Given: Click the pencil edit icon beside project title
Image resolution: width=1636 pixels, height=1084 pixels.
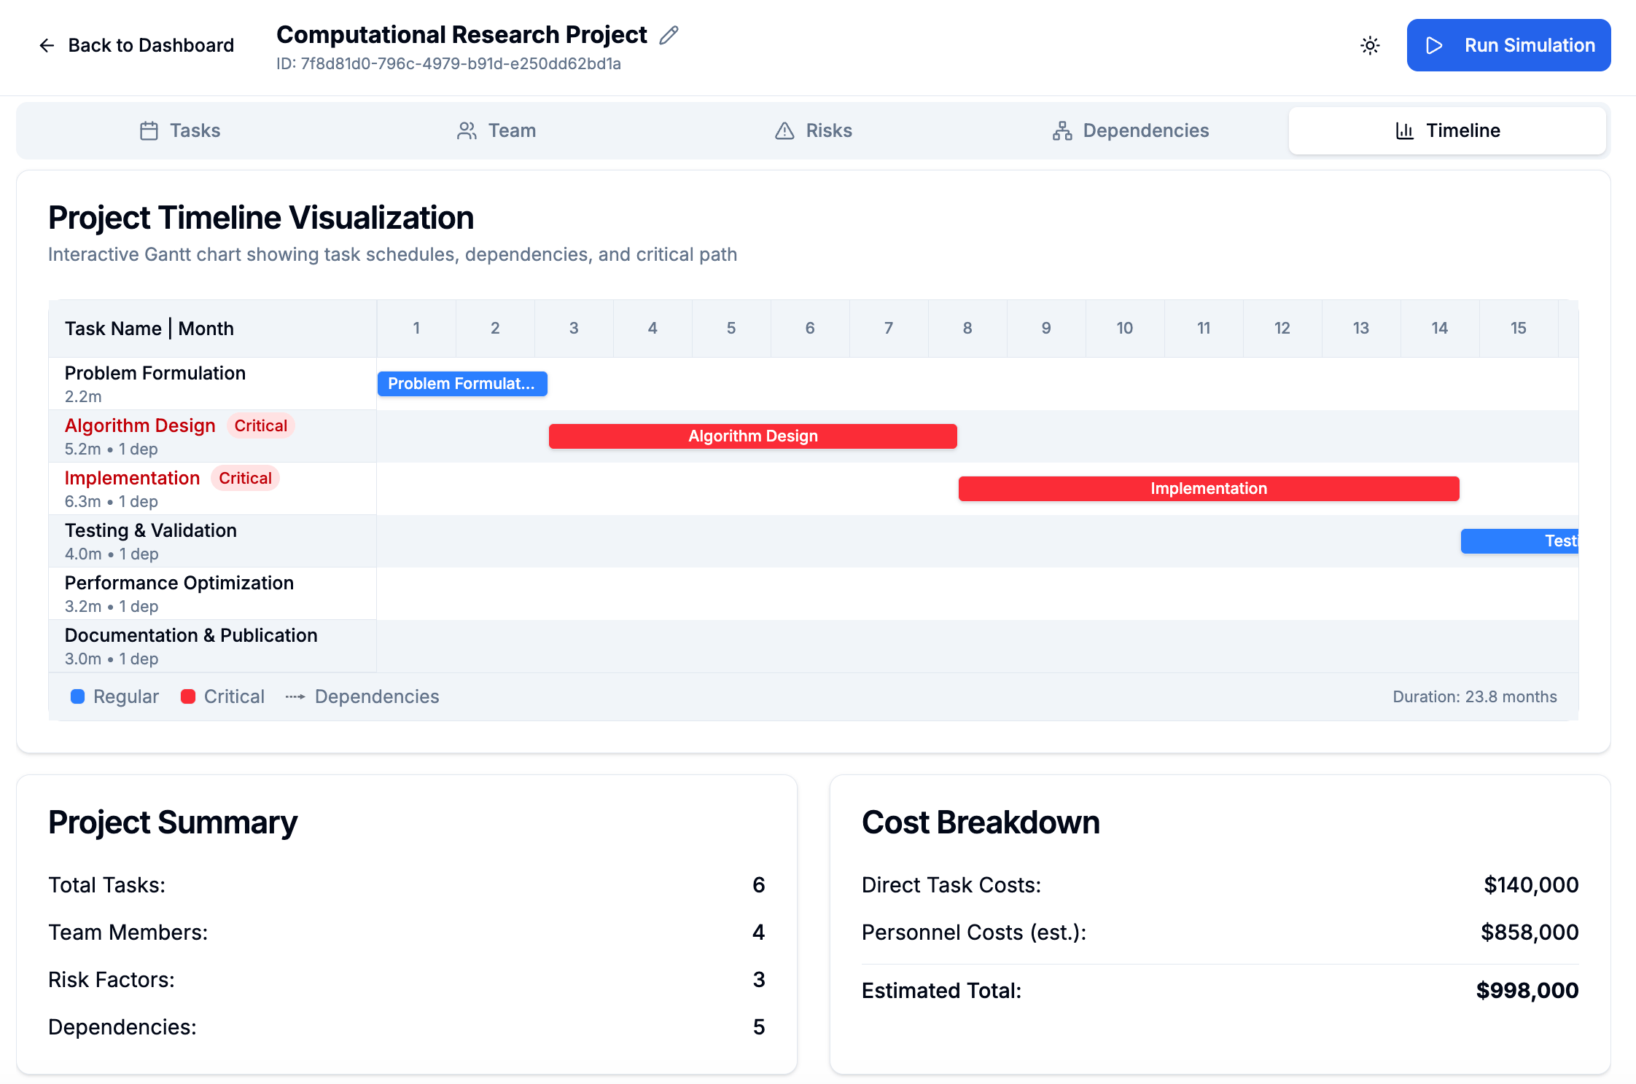Looking at the screenshot, I should (x=669, y=35).
